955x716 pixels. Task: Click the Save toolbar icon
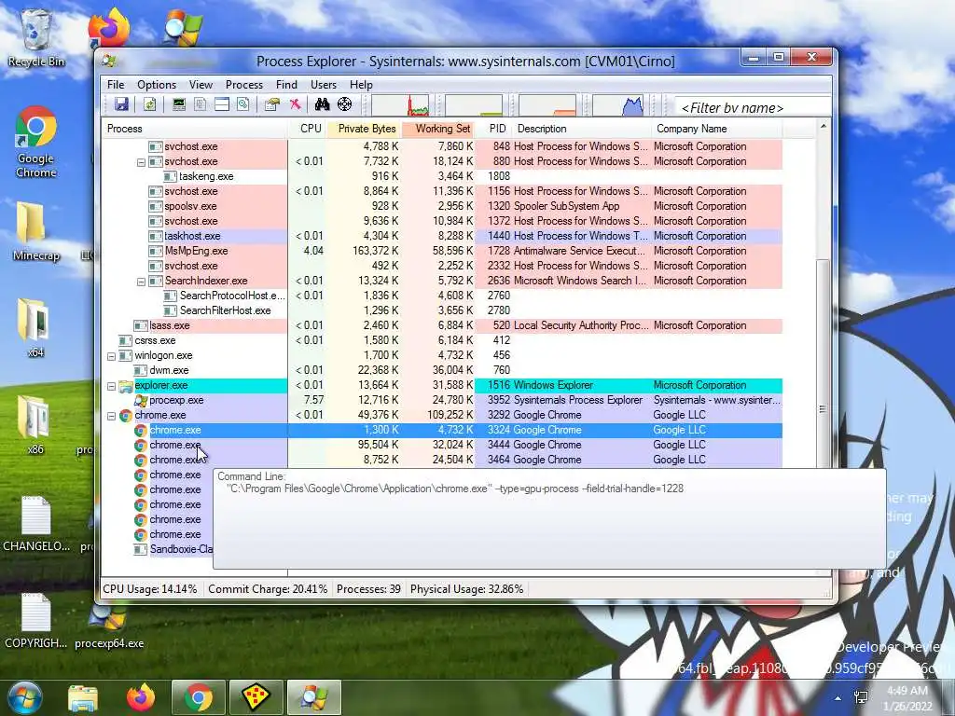click(x=121, y=104)
